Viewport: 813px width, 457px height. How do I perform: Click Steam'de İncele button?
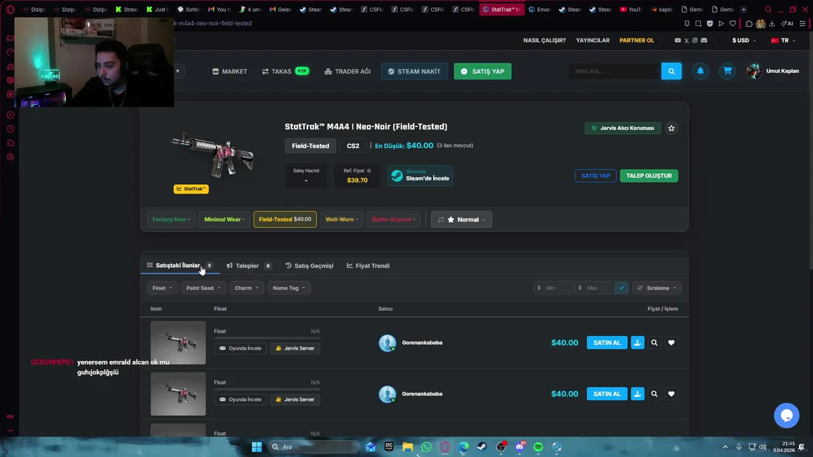tap(420, 176)
